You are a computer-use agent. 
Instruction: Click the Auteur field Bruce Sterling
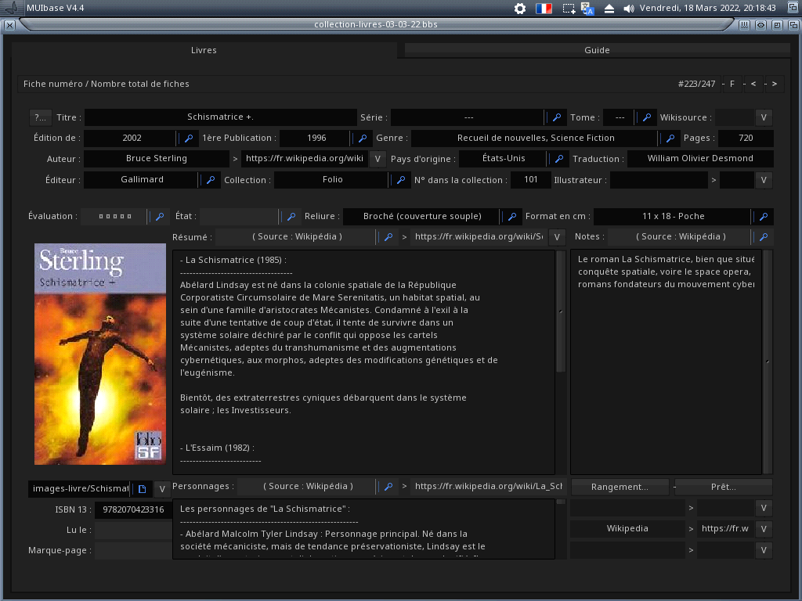pyautogui.click(x=157, y=158)
